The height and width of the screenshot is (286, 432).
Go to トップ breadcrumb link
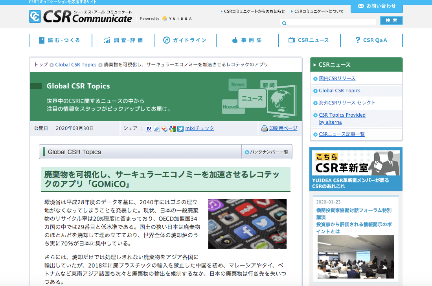tap(41, 64)
